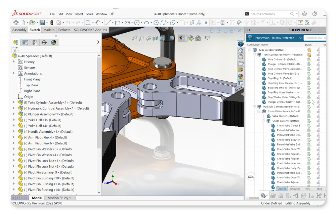Open the DisplayManager color ball tab
Viewport: 336px width, 214px height.
click(x=53, y=42)
